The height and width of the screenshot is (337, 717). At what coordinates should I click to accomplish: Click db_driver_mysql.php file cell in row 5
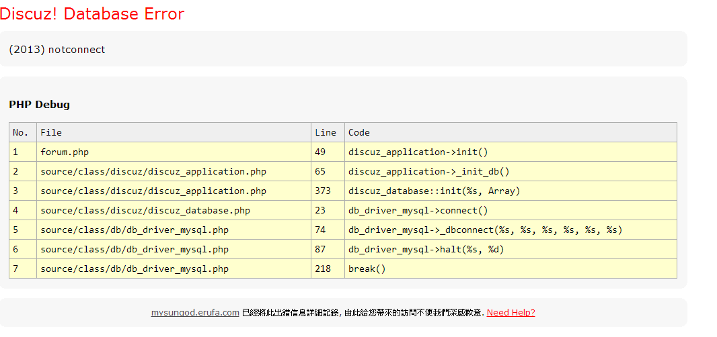pos(174,230)
